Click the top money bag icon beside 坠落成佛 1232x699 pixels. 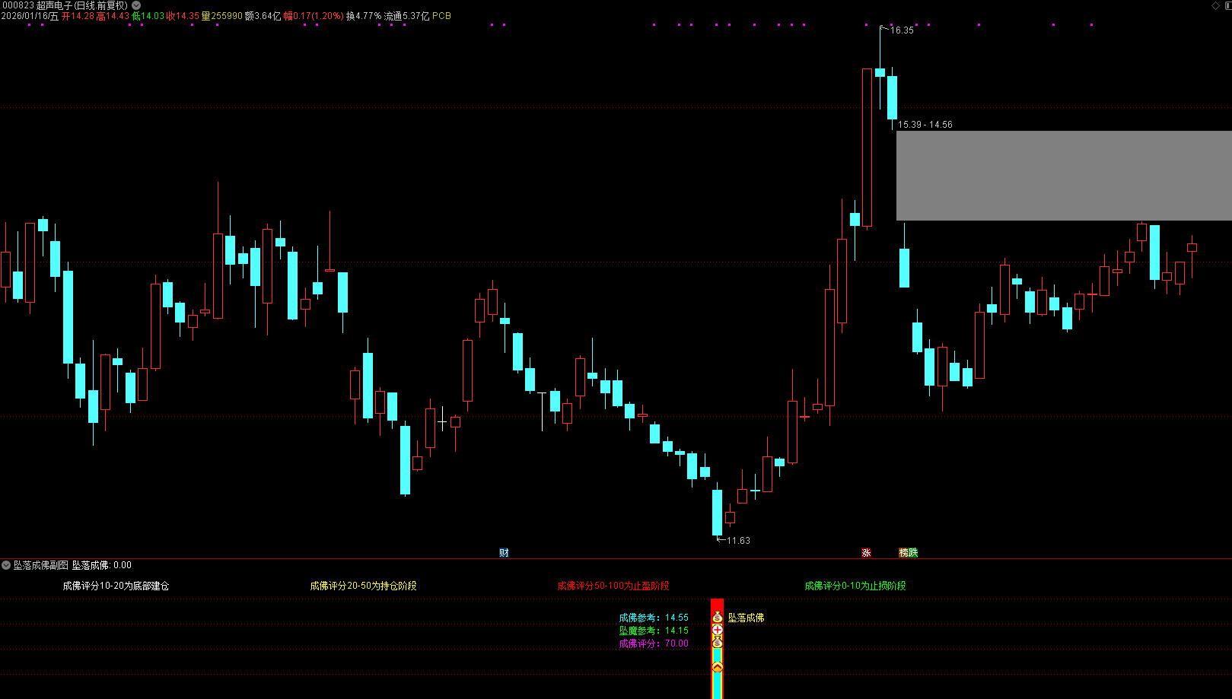(x=717, y=618)
